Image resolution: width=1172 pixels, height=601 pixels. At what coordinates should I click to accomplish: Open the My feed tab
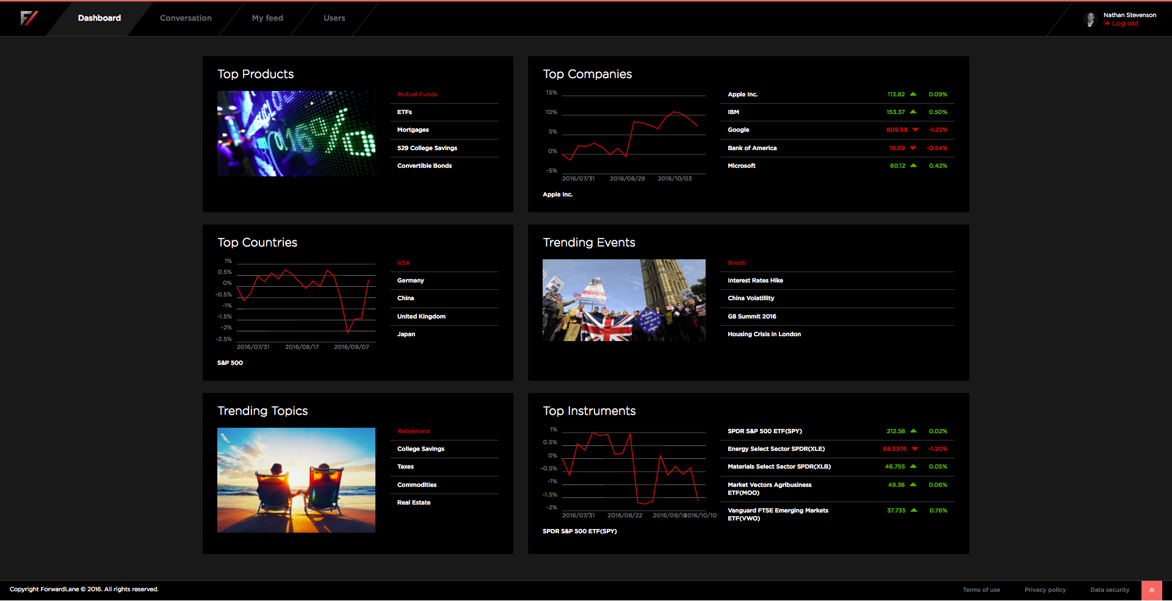coord(267,18)
